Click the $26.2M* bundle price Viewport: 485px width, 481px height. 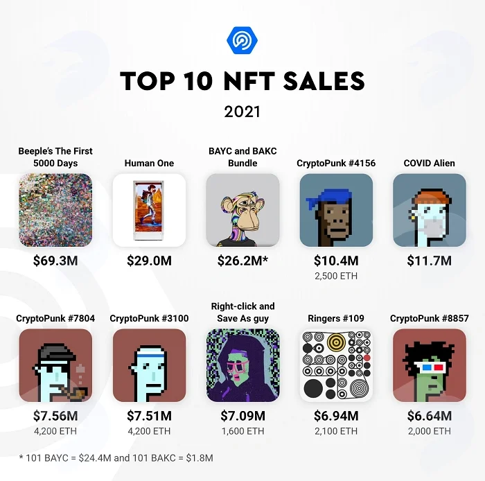242,261
